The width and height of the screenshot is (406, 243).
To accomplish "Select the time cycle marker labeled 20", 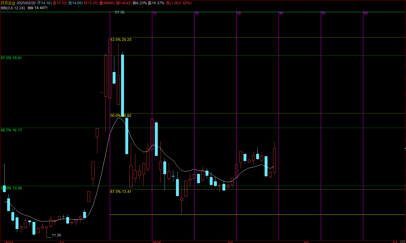I will pos(197,13).
